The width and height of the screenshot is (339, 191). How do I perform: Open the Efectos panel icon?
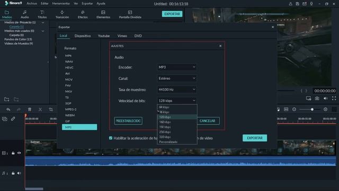[83, 12]
